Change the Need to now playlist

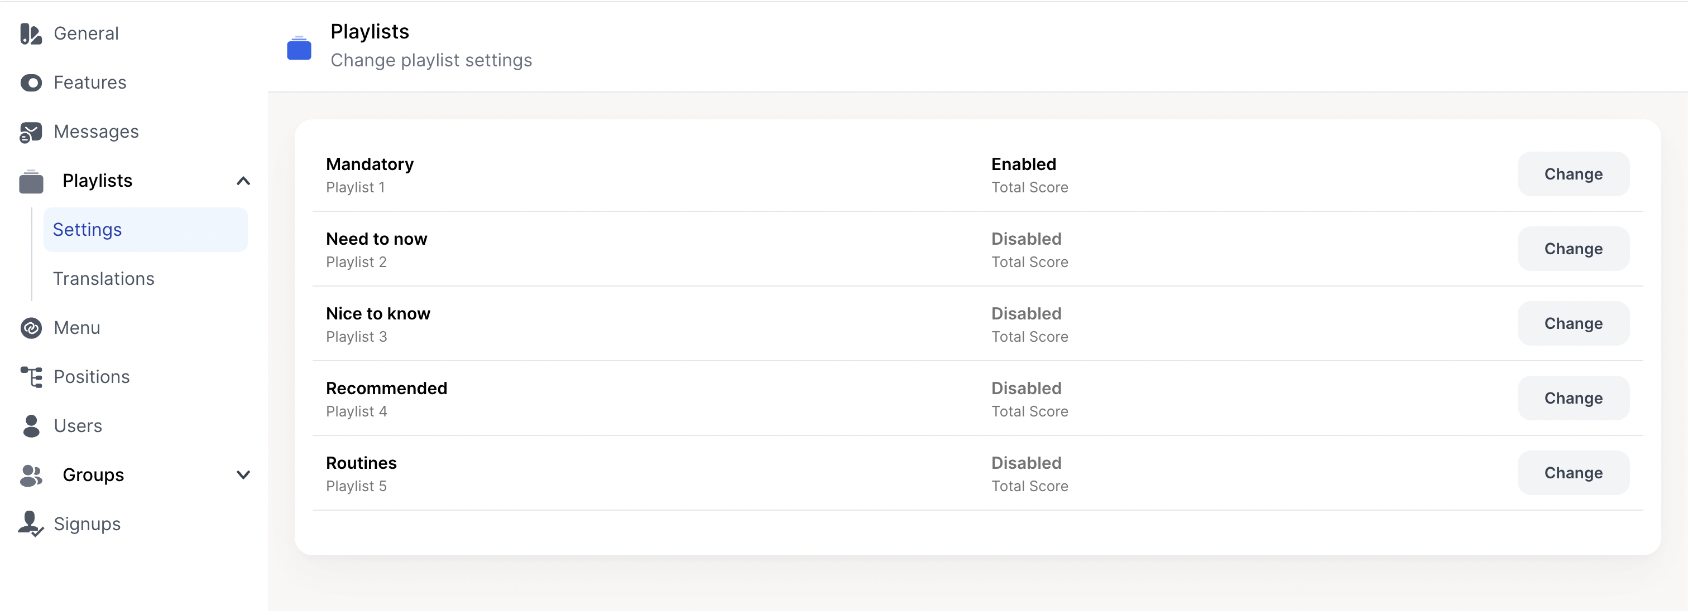coord(1572,249)
